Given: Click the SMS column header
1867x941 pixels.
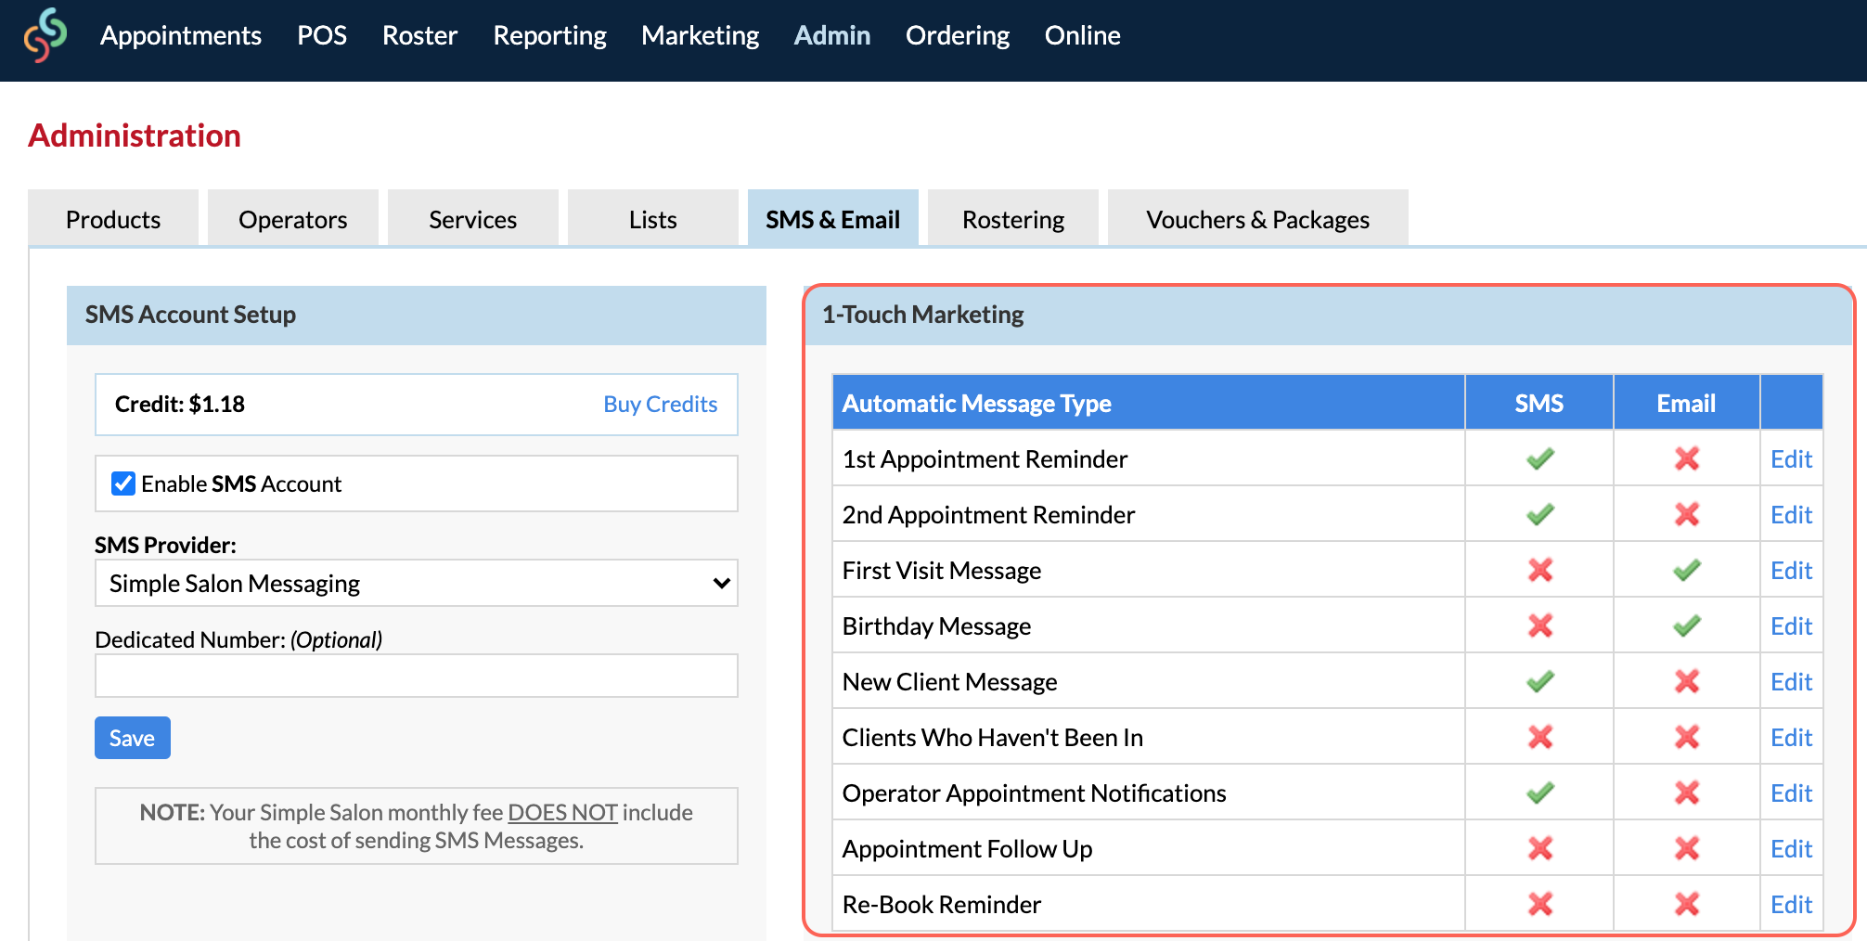Looking at the screenshot, I should click(x=1539, y=403).
